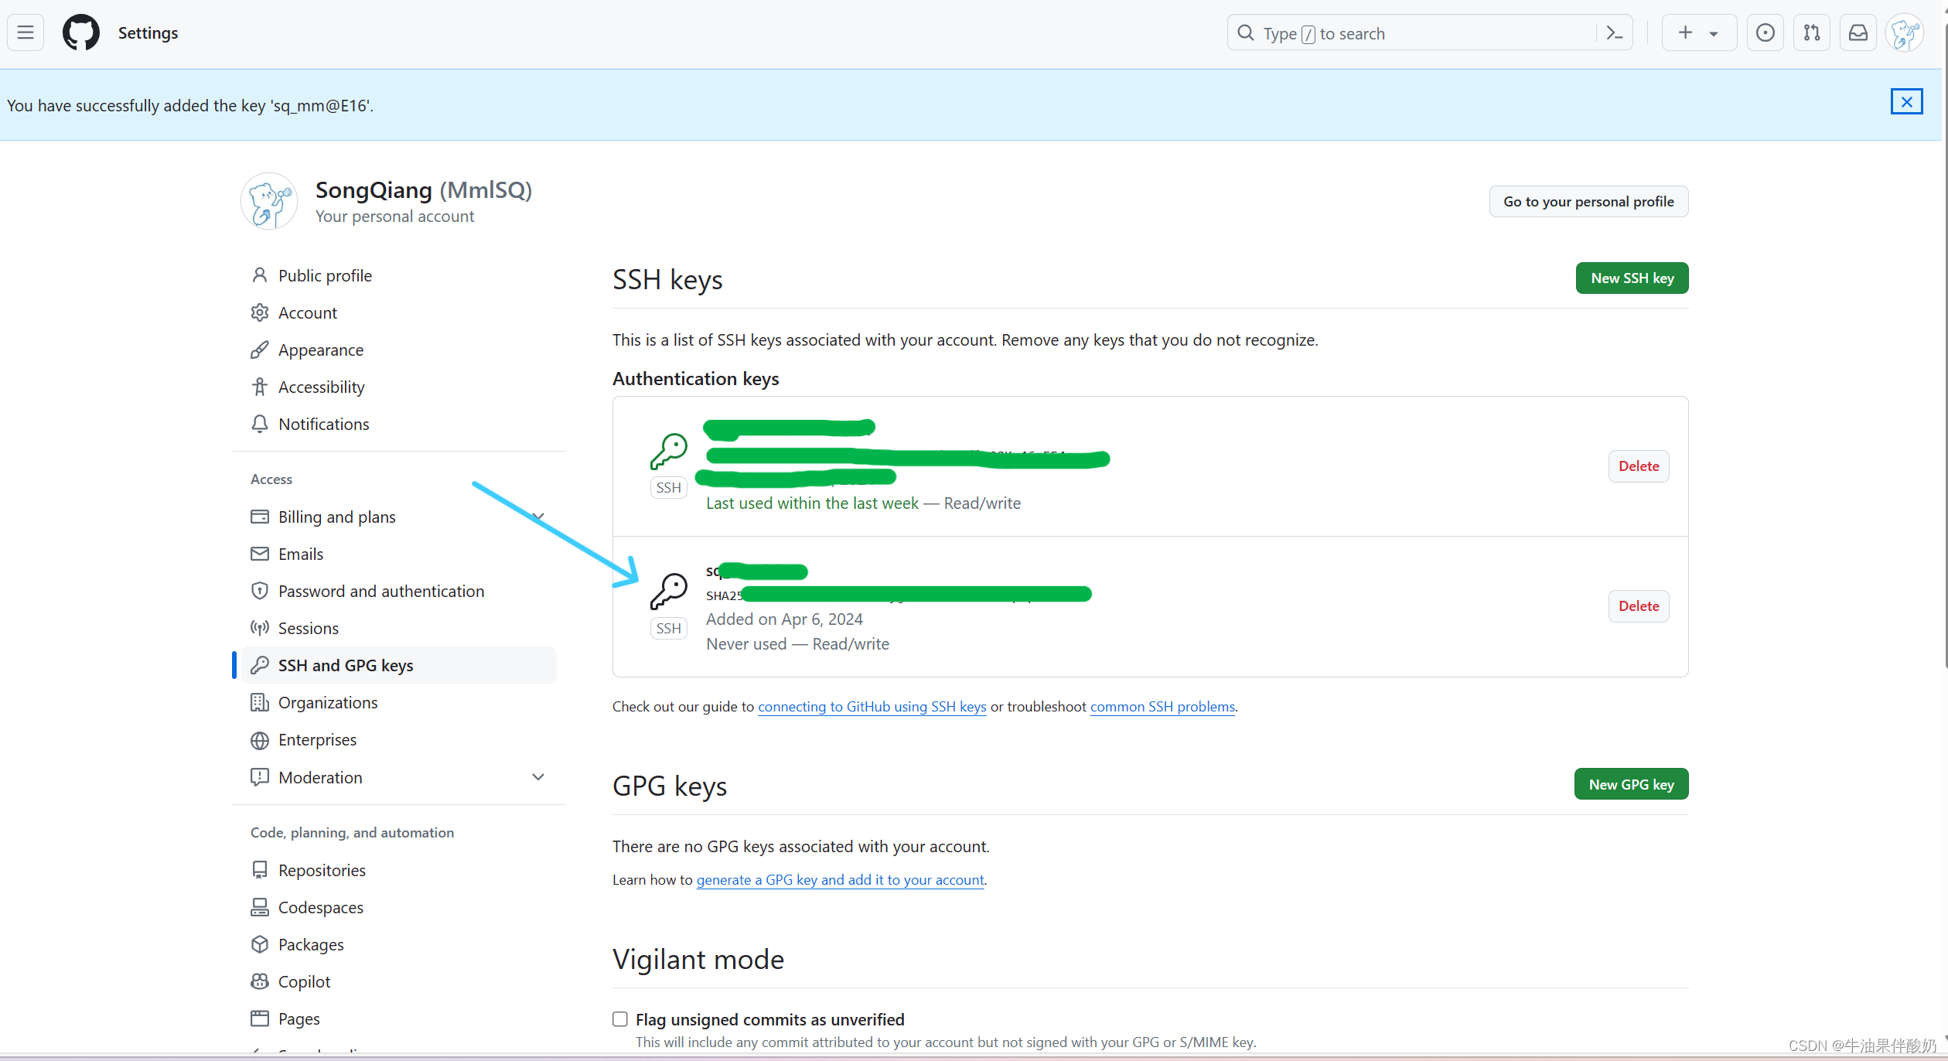Open pull requests icon in header
The width and height of the screenshot is (1948, 1061).
tap(1811, 32)
